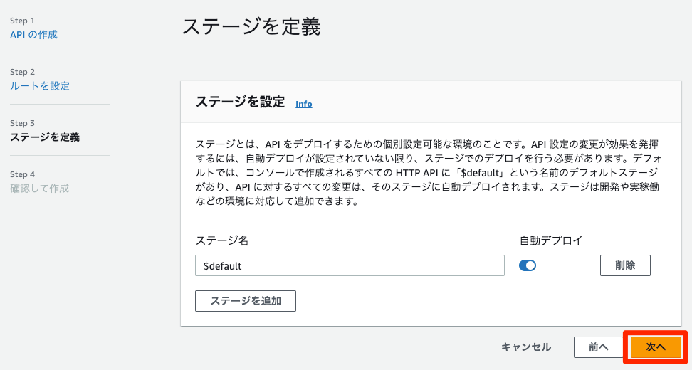This screenshot has height=370, width=692.
Task: Click the "Step 4" label in sidebar
Action: coord(23,174)
